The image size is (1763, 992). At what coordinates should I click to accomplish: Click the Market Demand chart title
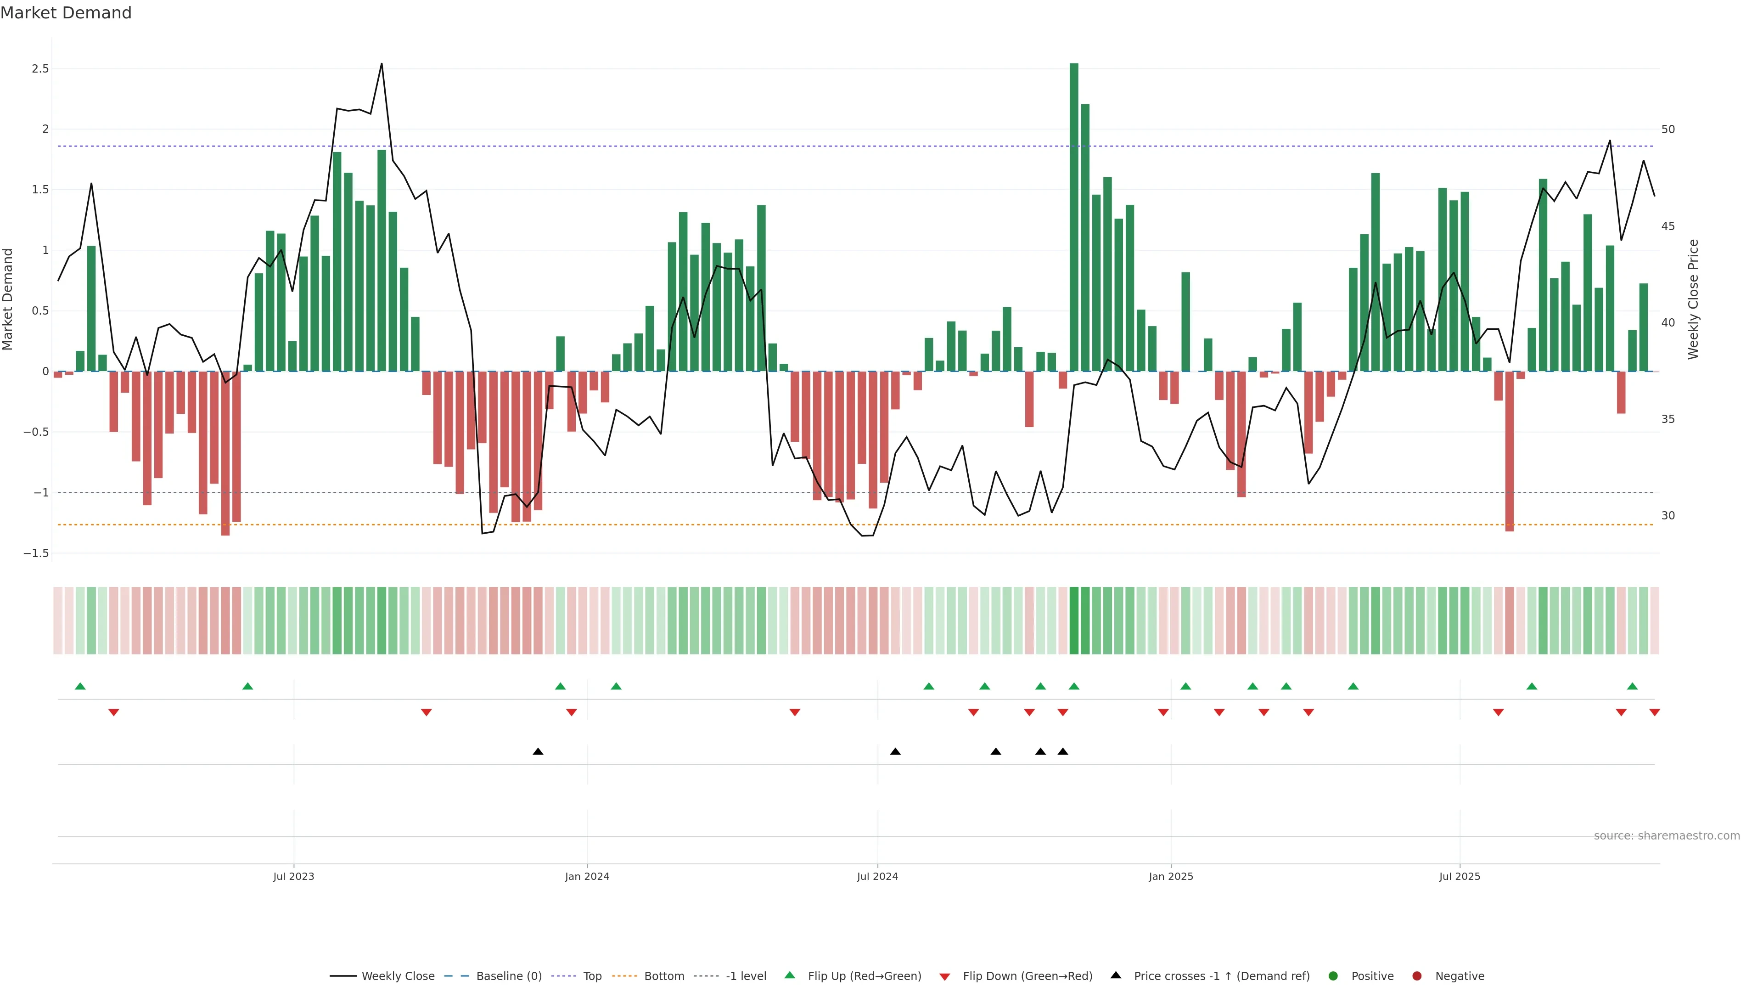point(66,13)
